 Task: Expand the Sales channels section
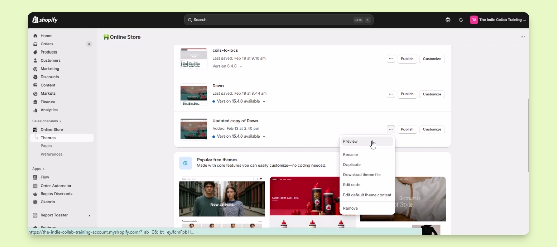coord(47,121)
